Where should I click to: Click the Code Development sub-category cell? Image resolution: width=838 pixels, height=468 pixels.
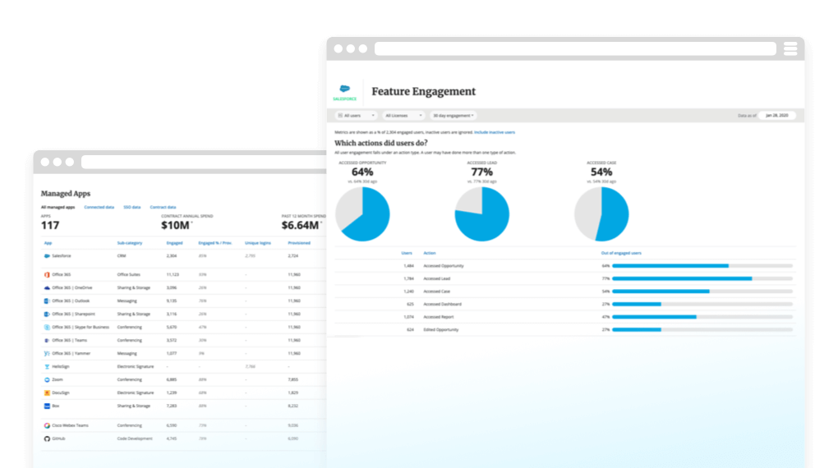pos(135,438)
